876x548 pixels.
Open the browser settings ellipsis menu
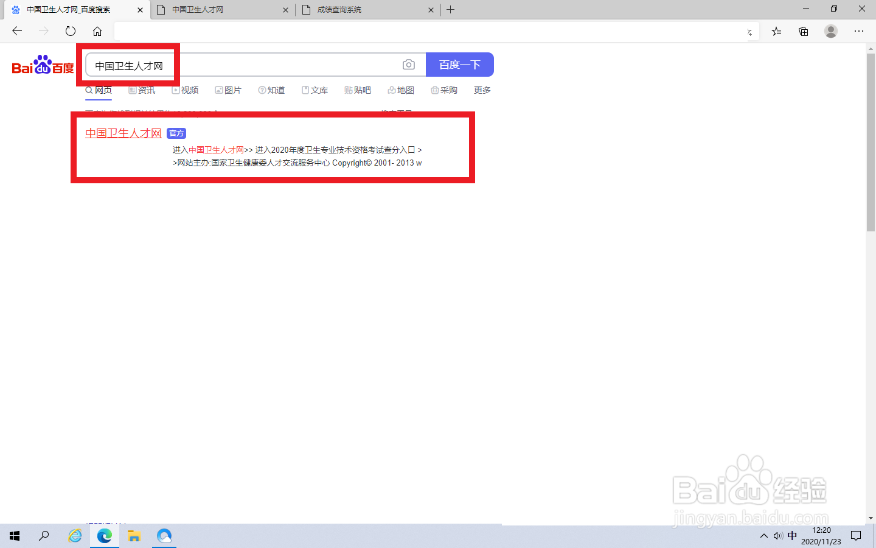click(859, 31)
